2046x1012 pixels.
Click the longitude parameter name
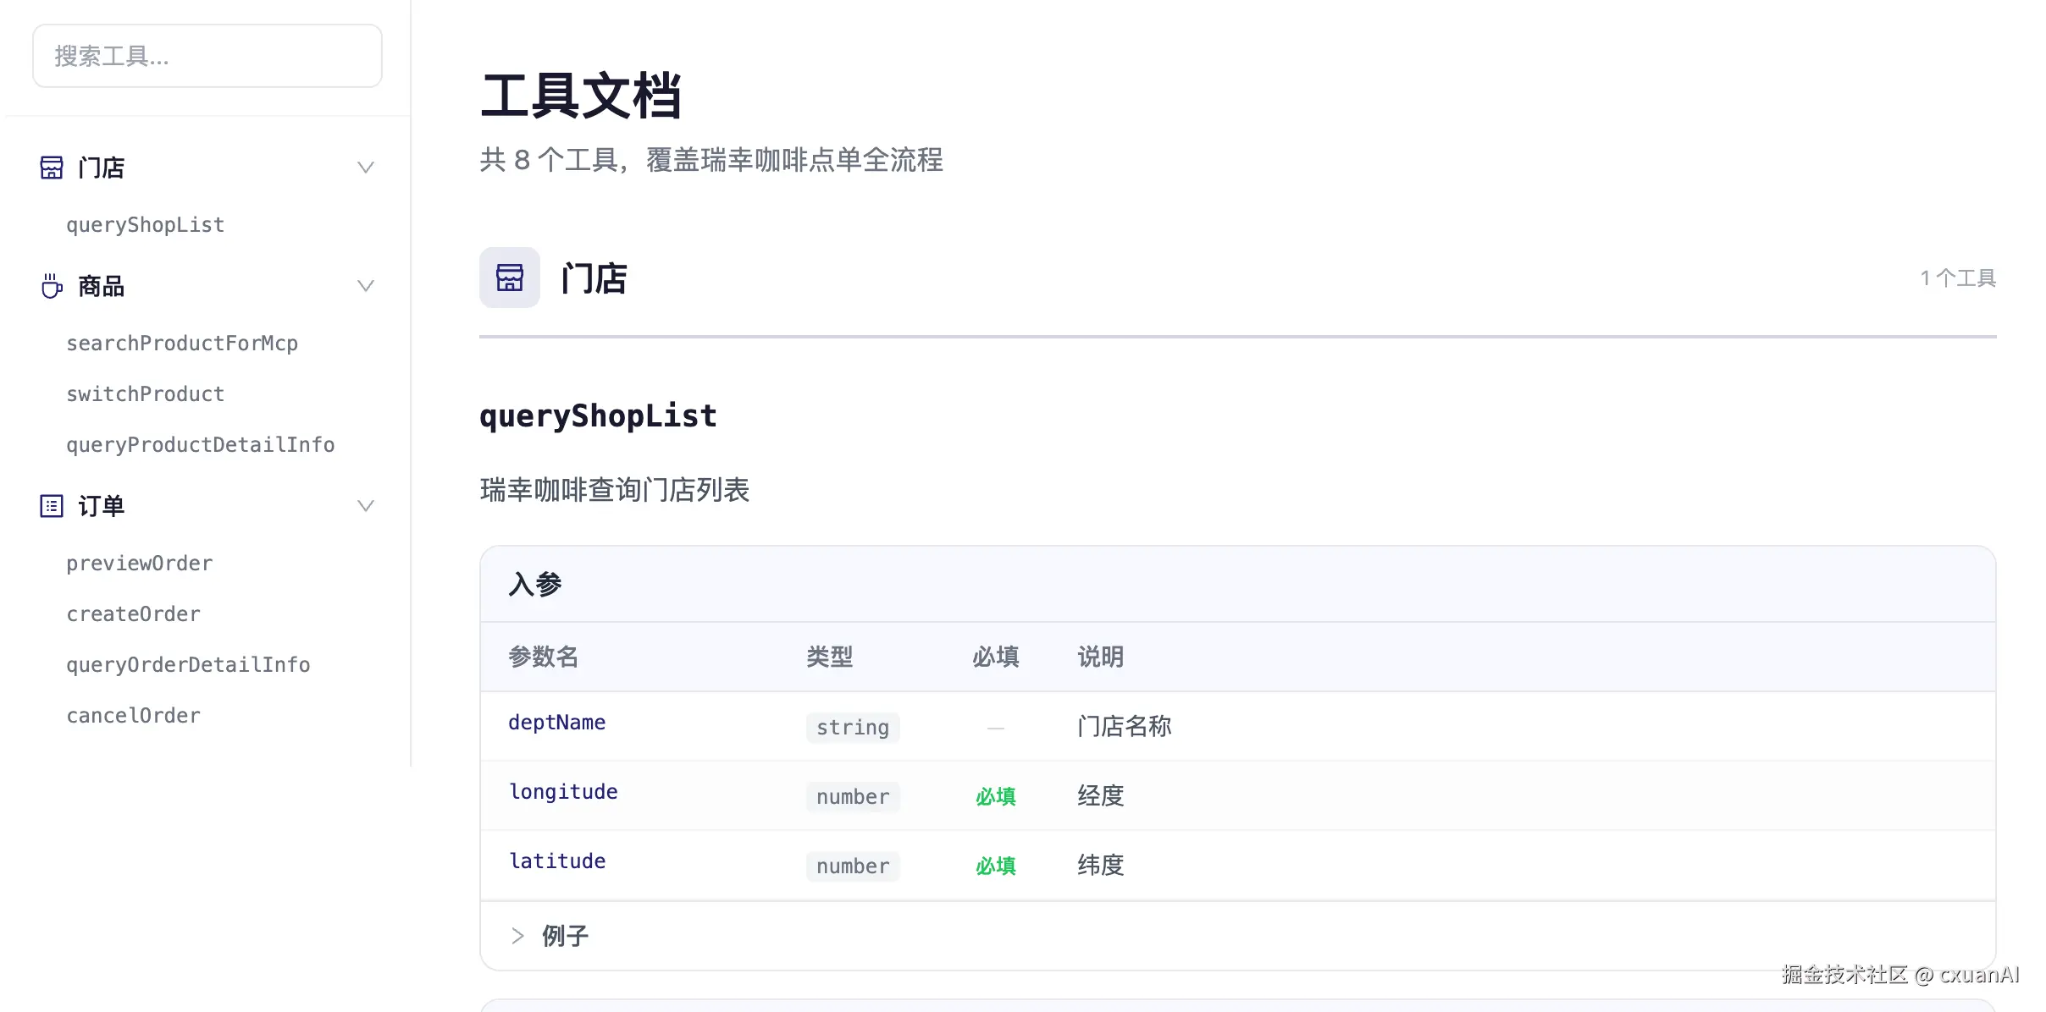pyautogui.click(x=563, y=792)
